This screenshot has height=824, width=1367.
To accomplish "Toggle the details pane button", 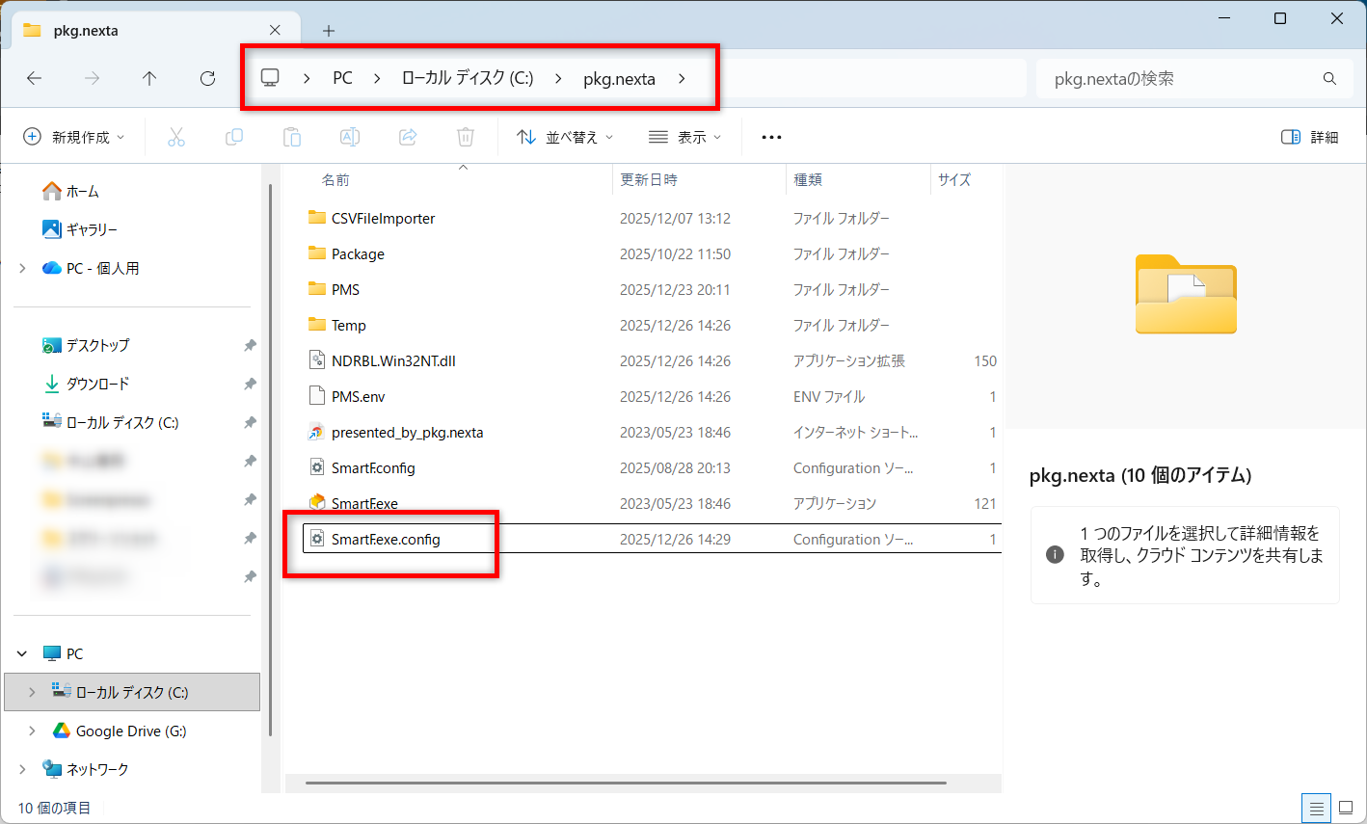I will pos(1309,137).
